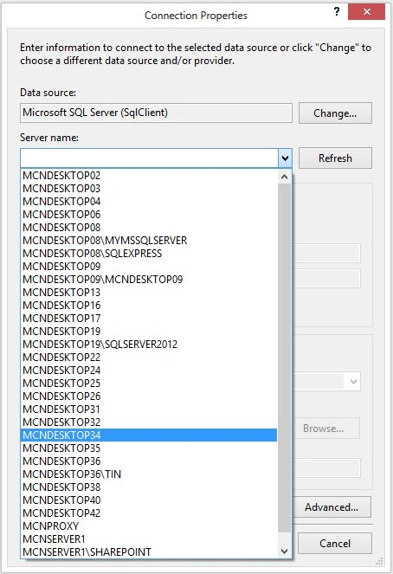Screen dimensions: 393x574
Task: Close the Connection Properties dialog
Action: click(x=367, y=12)
